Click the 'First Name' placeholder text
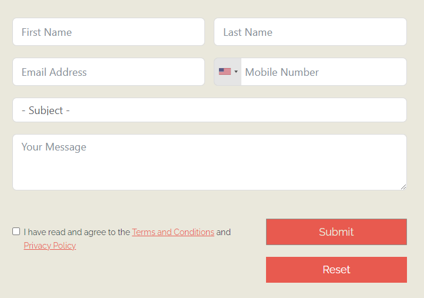424x298 pixels. coord(47,32)
